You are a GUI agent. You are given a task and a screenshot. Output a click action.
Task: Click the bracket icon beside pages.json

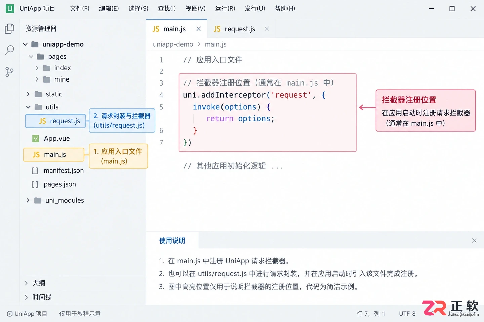35,184
